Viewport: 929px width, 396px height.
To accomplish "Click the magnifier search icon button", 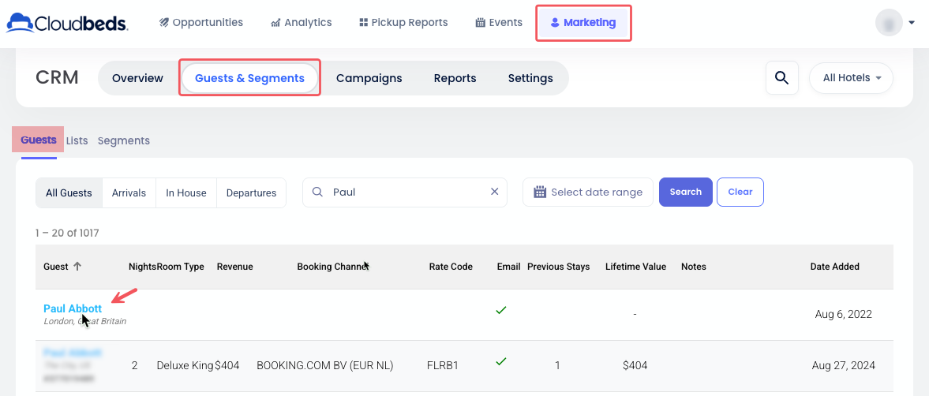I will pos(781,78).
